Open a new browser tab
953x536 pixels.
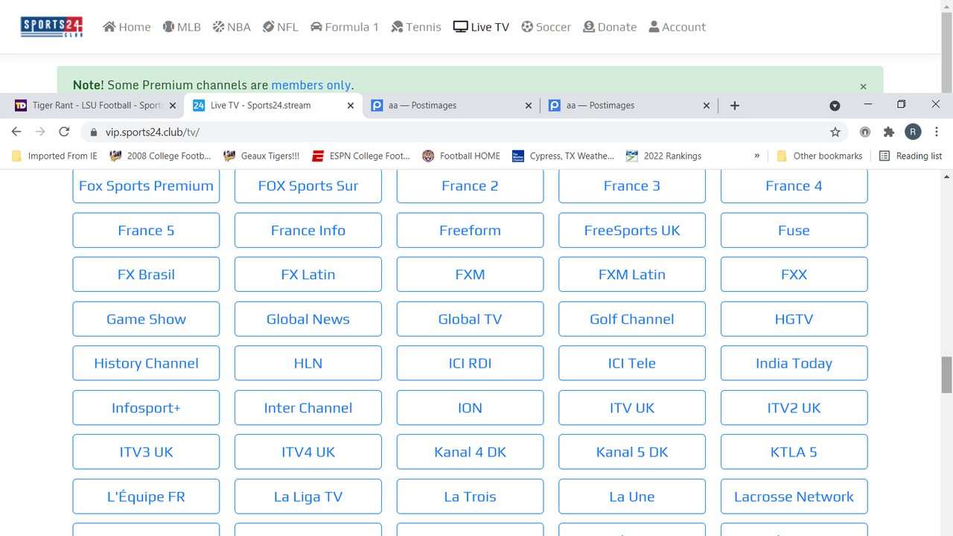[734, 106]
